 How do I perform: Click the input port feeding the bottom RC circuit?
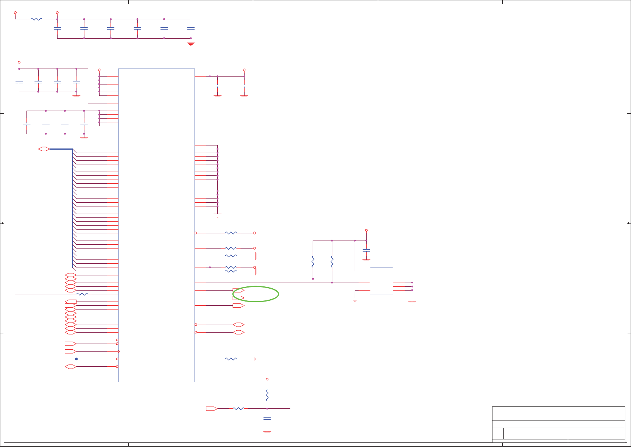coord(212,408)
